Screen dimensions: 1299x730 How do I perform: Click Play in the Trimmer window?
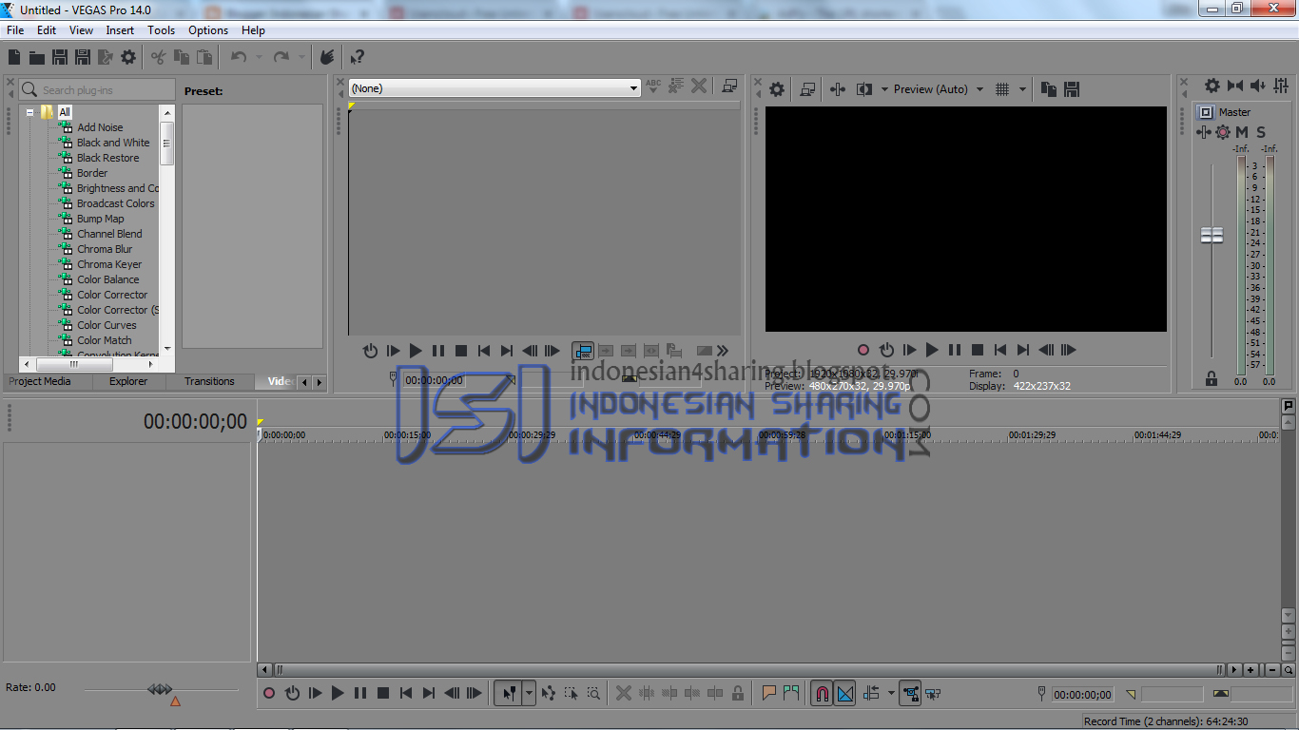pos(416,352)
